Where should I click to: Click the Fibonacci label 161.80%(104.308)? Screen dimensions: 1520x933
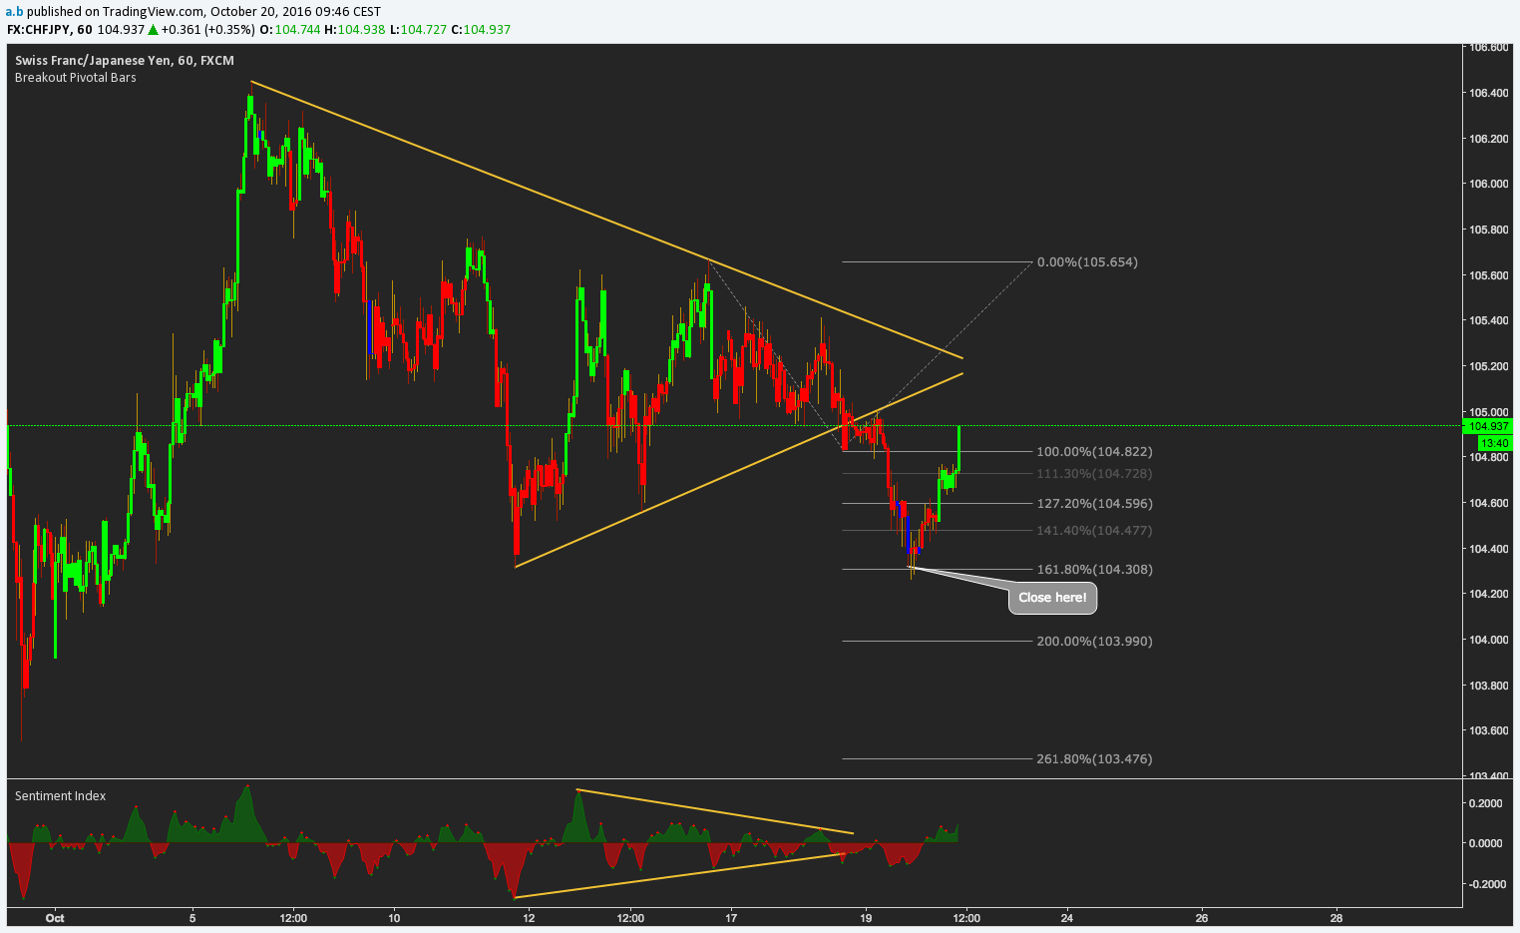point(1094,570)
